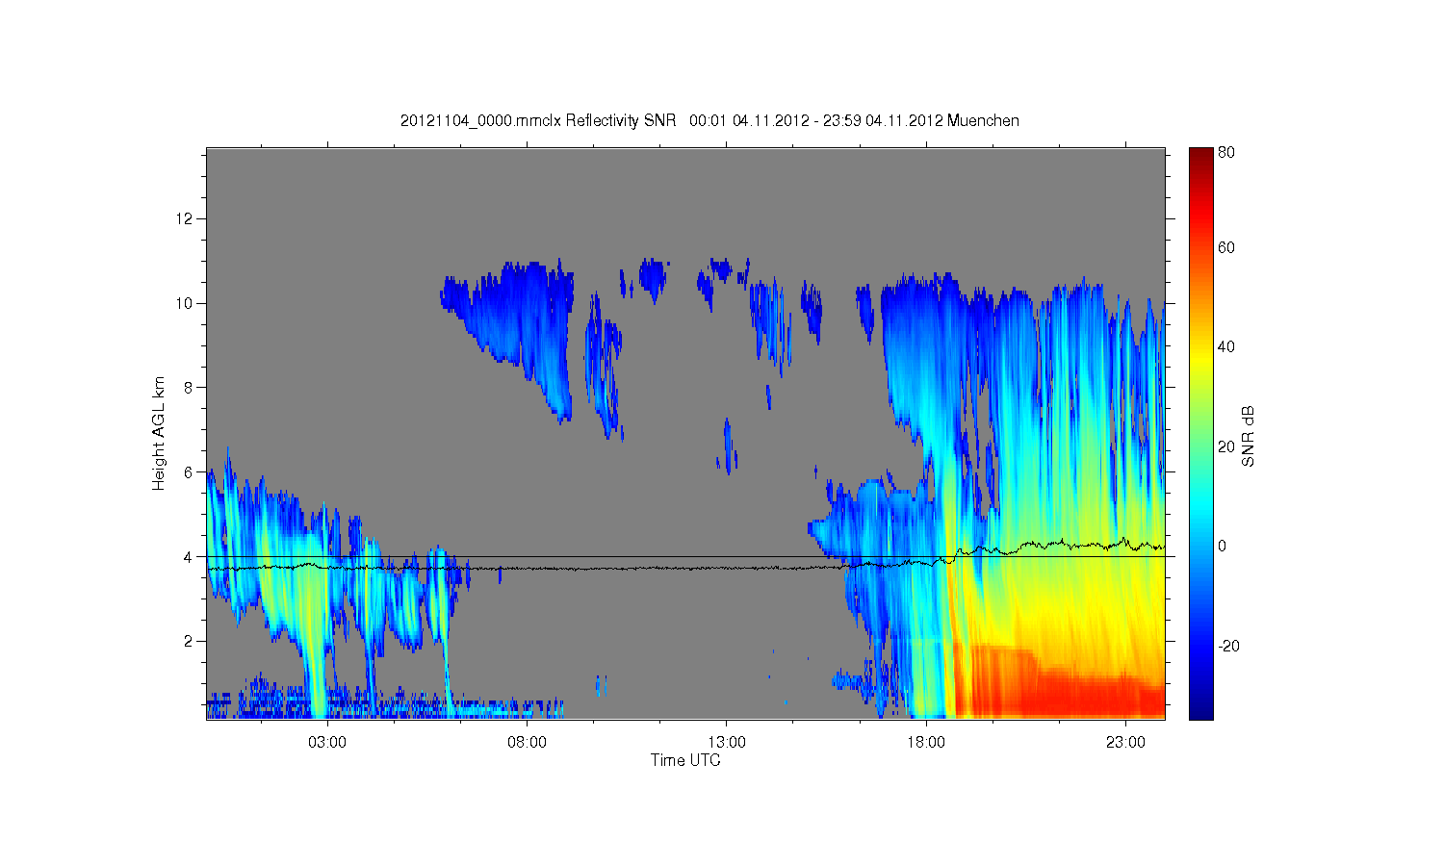Click the 18:00 time tick label
Image resolution: width=1444 pixels, height=866 pixels.
coord(926,743)
